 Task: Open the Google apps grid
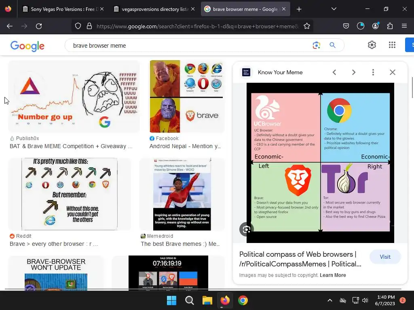(392, 45)
